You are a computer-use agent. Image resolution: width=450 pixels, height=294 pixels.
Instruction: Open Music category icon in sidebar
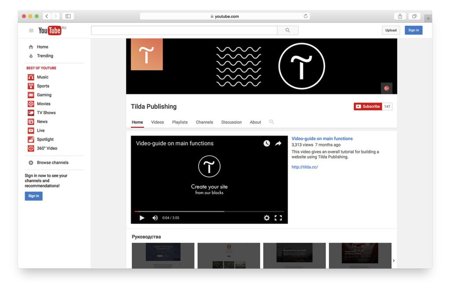[31, 77]
